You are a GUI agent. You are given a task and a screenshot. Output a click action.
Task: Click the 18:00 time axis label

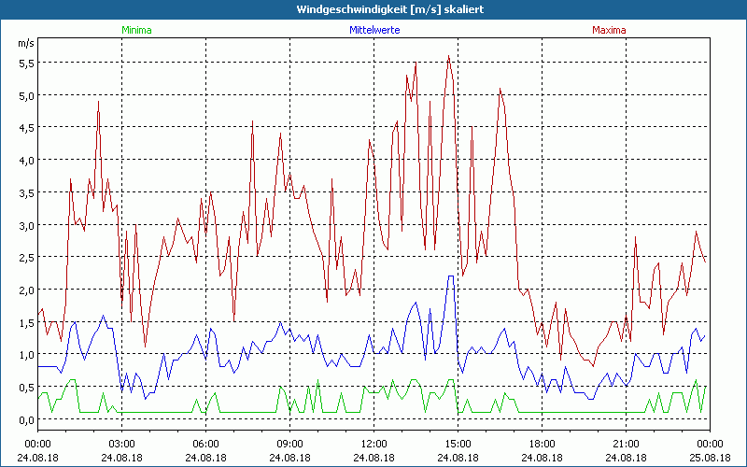coord(542,443)
